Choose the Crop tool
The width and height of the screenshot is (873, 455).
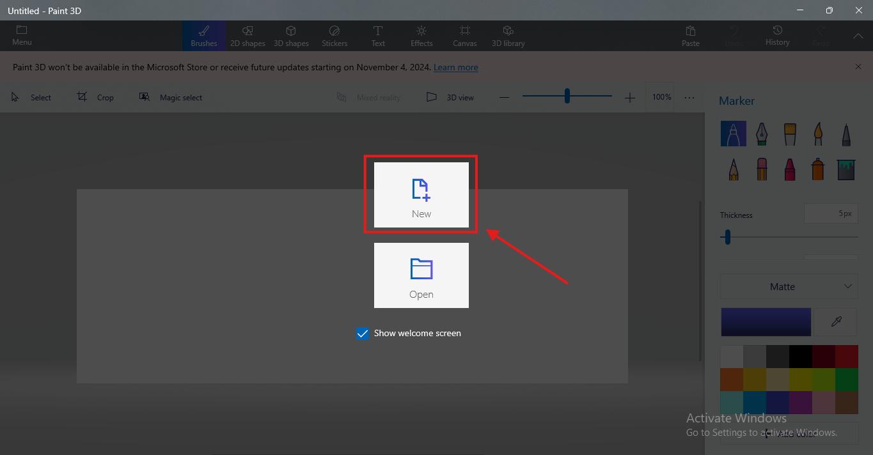coord(95,97)
